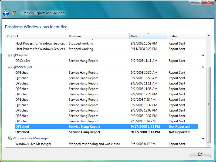The image size is (216, 162).
Task: Collapse the Windows Live Messenger group chevron
Action: pos(203,138)
